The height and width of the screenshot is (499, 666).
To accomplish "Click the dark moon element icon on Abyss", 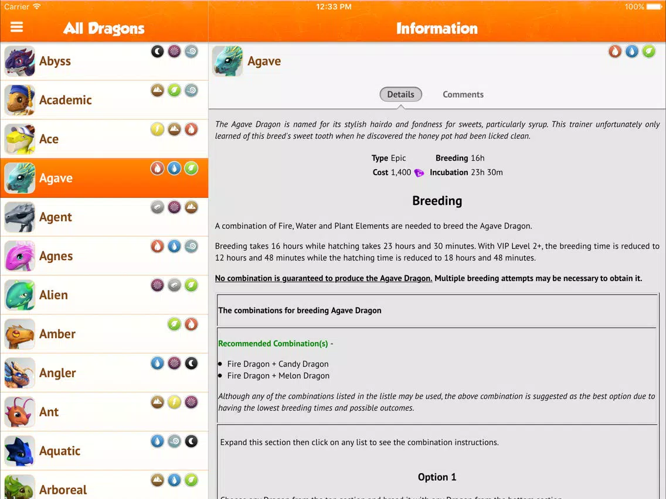I will 157,52.
